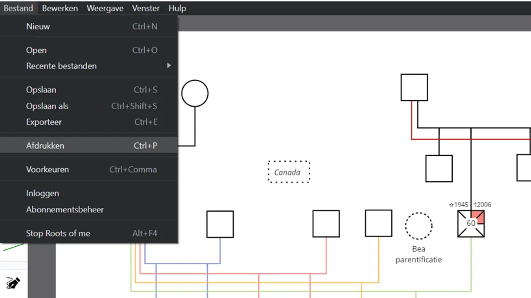Select the square below the red line
The image size is (531, 298).
[439, 168]
